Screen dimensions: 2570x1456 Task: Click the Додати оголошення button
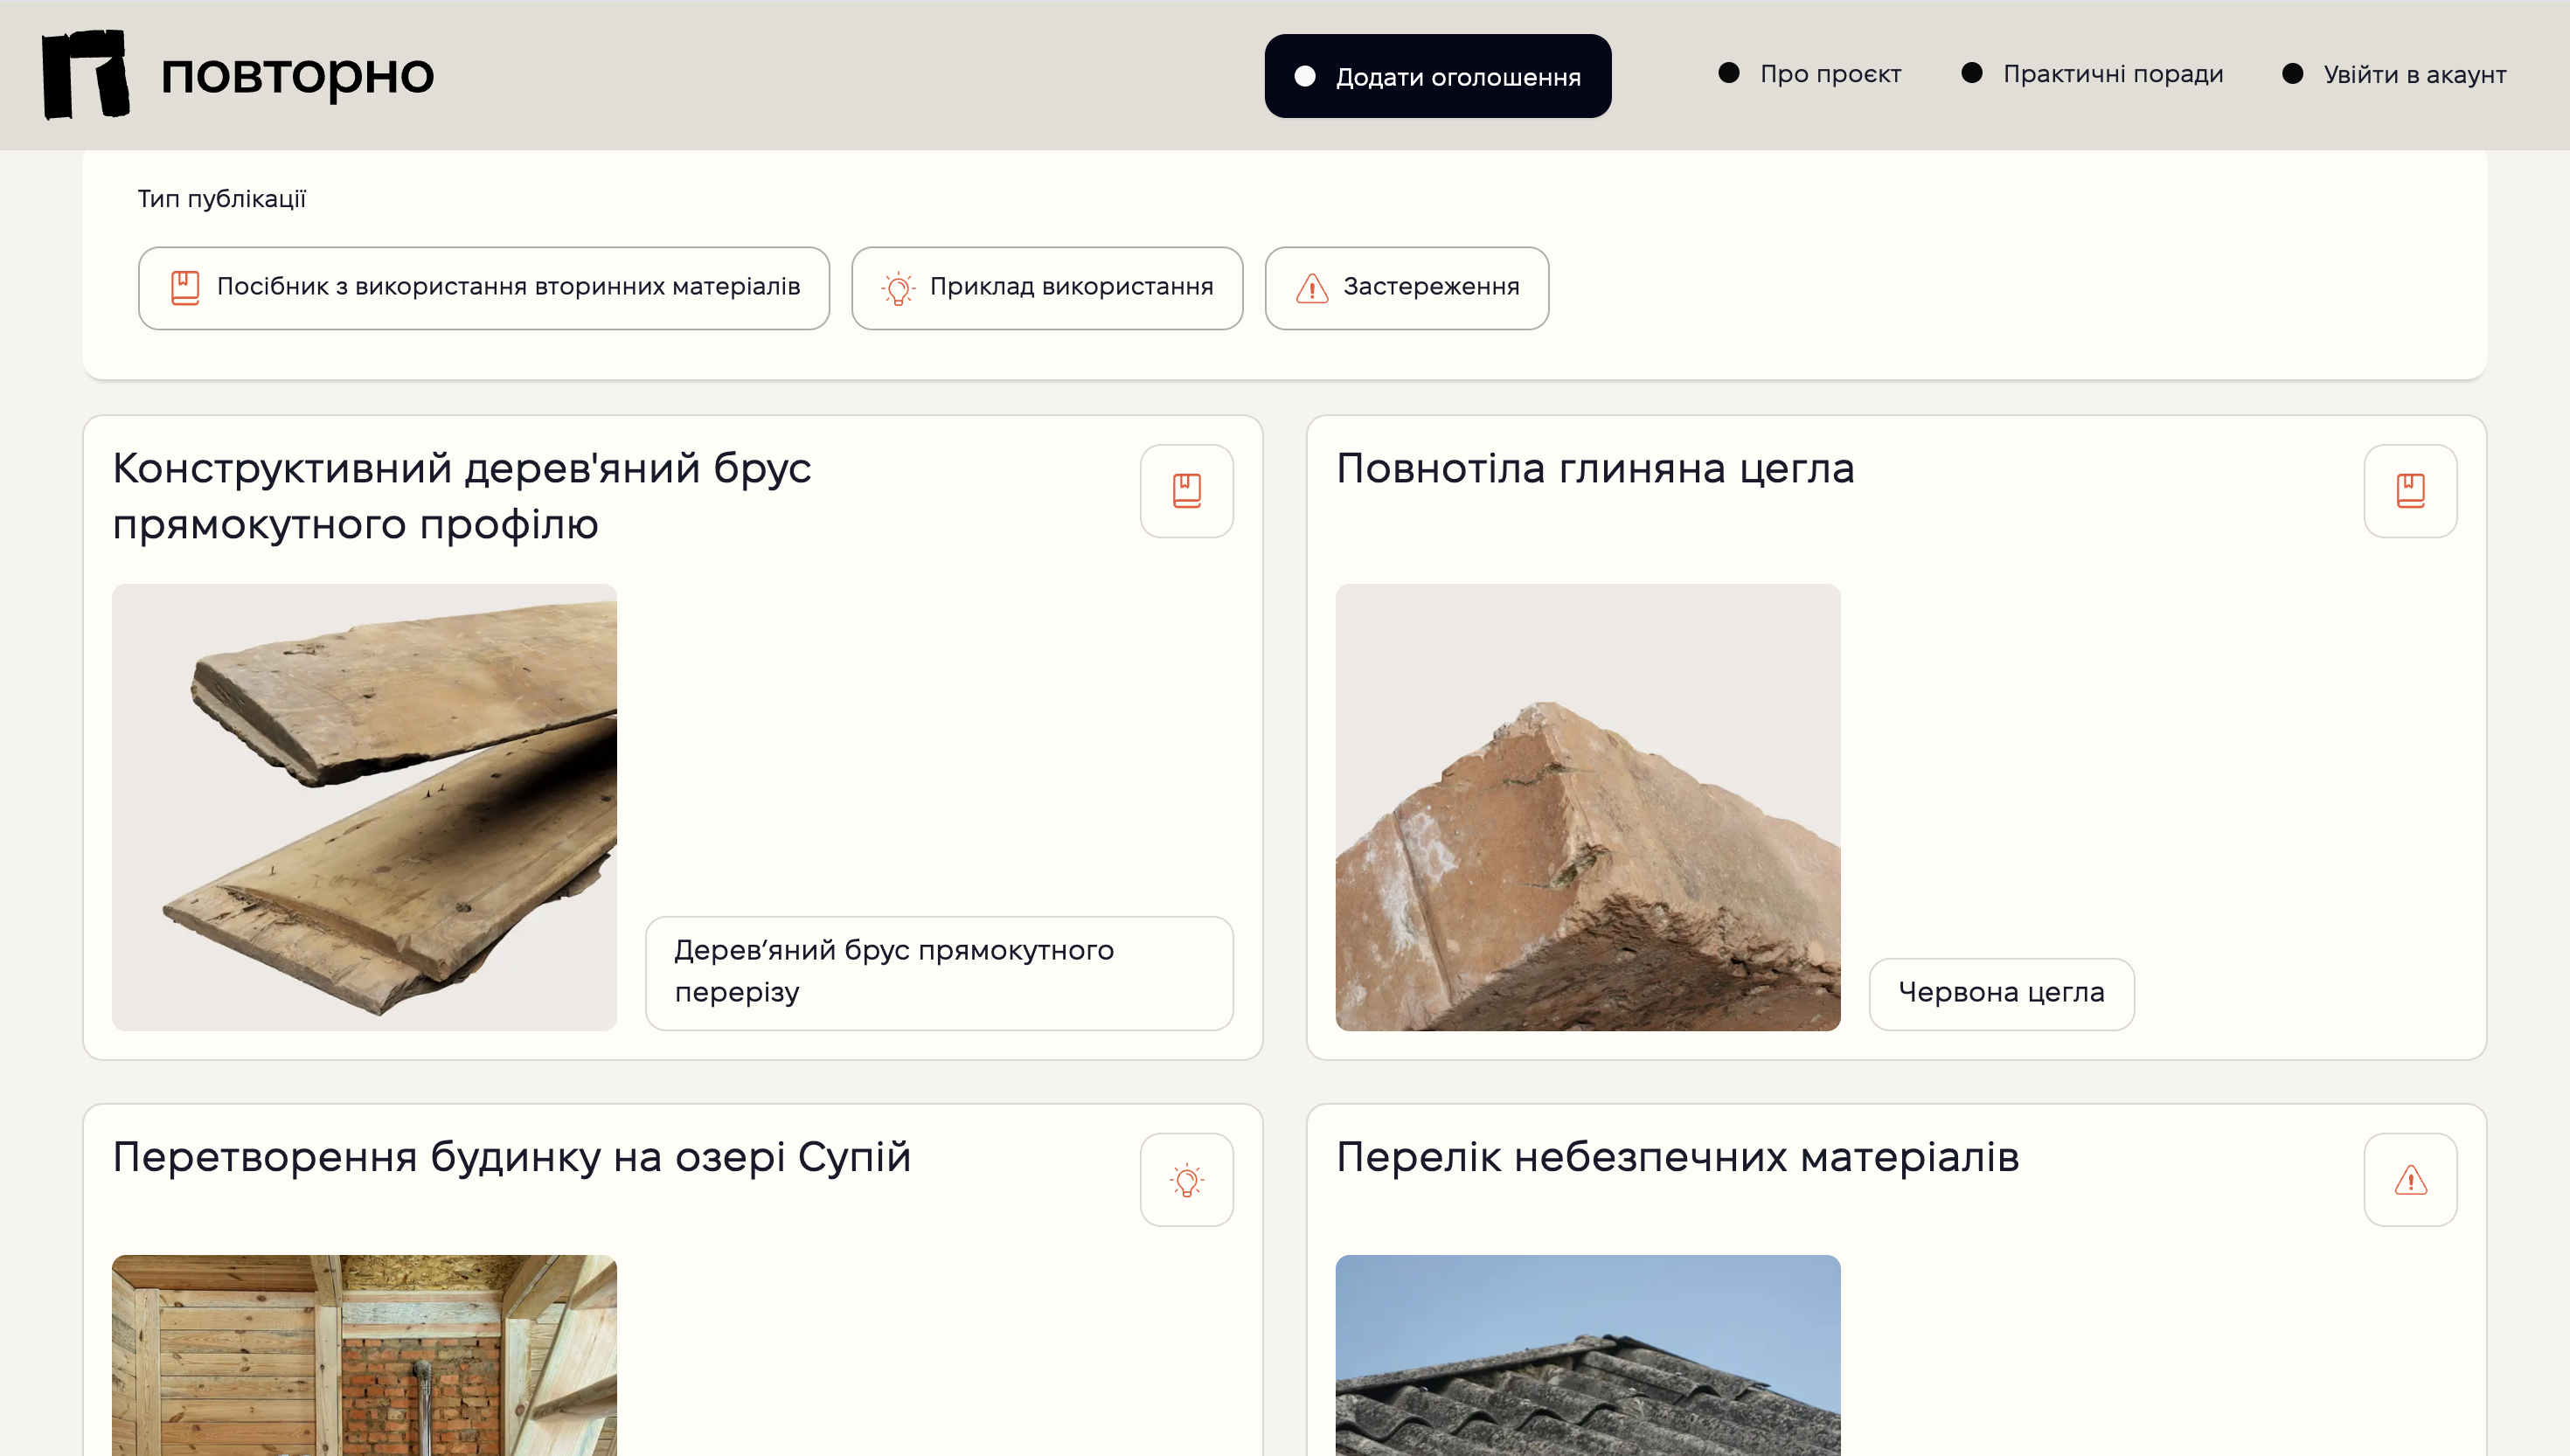[x=1437, y=76]
